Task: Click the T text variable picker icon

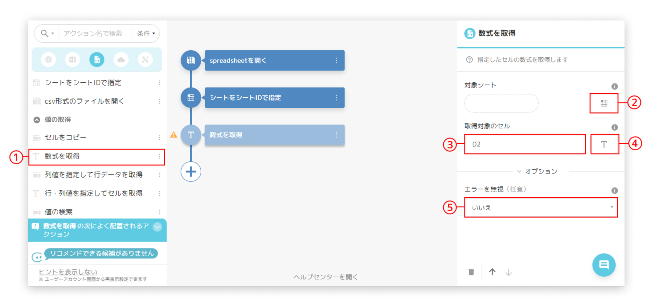Action: 604,144
